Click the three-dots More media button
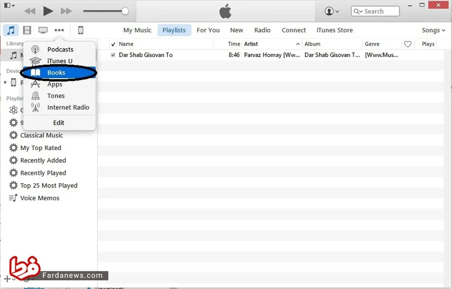Screen dimensions: 452x289 [59, 30]
